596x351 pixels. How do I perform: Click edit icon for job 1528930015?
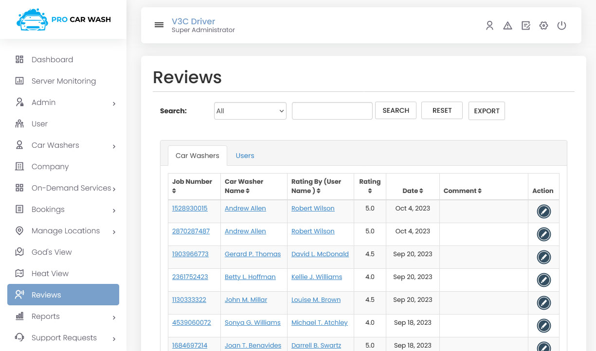tap(543, 211)
